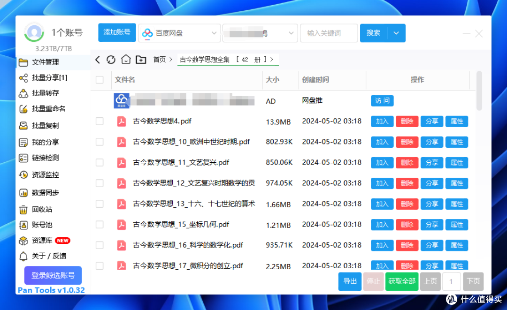This screenshot has width=507, height=310.
Task: Click the 下页 pagination button
Action: click(x=473, y=281)
